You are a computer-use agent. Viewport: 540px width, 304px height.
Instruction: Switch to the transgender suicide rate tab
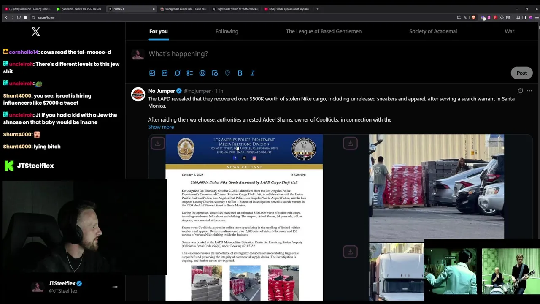pos(183,9)
